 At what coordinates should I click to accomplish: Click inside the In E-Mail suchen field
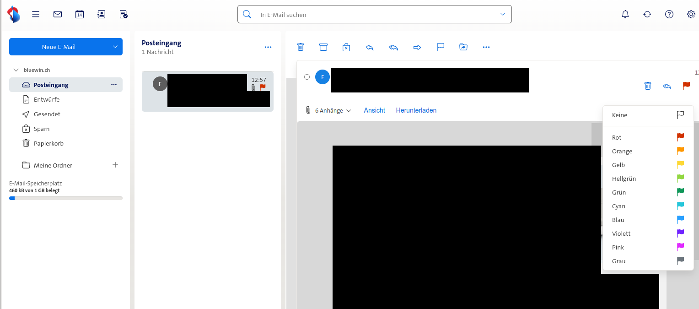pos(366,14)
